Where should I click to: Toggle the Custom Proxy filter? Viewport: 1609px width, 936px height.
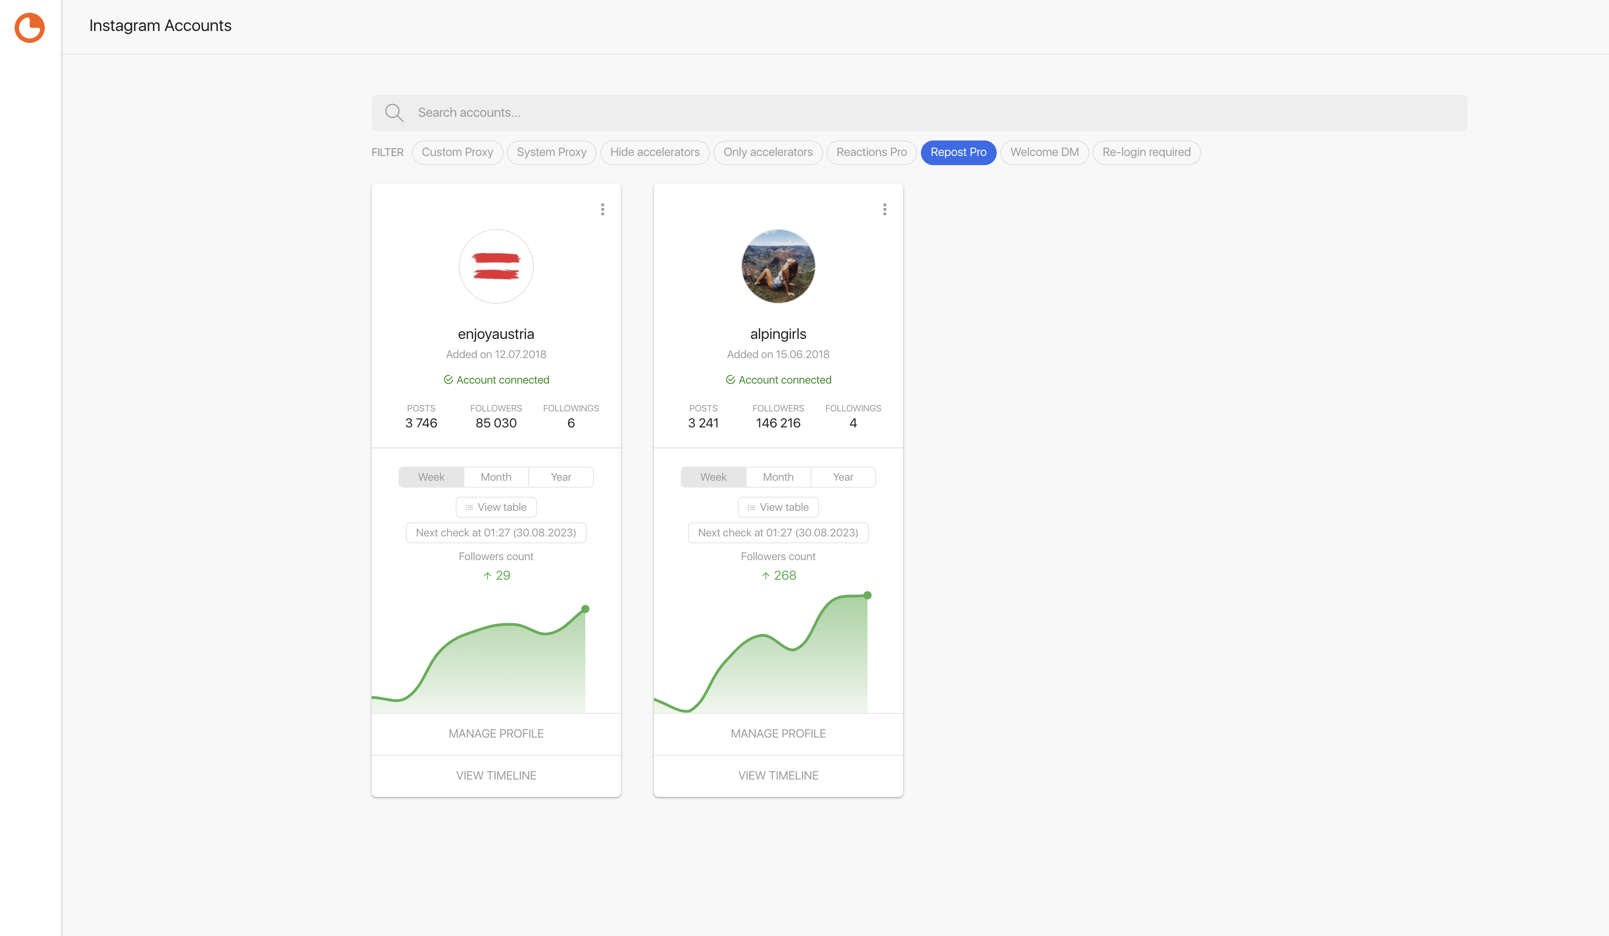(457, 152)
